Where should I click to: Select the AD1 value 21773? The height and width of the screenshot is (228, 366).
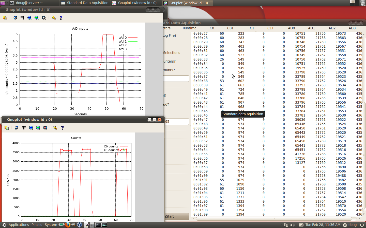point(321,145)
